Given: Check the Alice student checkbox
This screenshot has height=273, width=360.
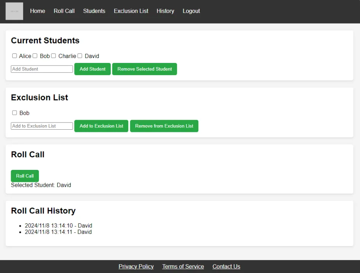Looking at the screenshot, I should tap(14, 56).
